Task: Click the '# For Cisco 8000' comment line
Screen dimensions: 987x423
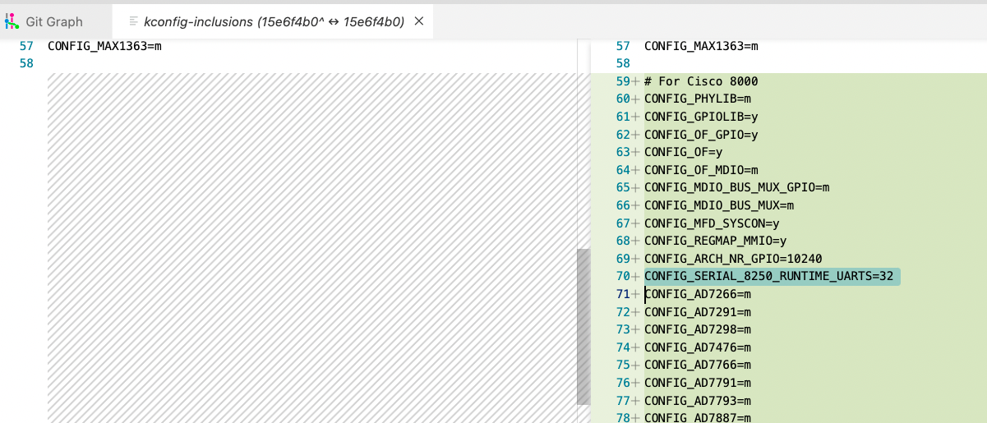Action: coord(701,81)
